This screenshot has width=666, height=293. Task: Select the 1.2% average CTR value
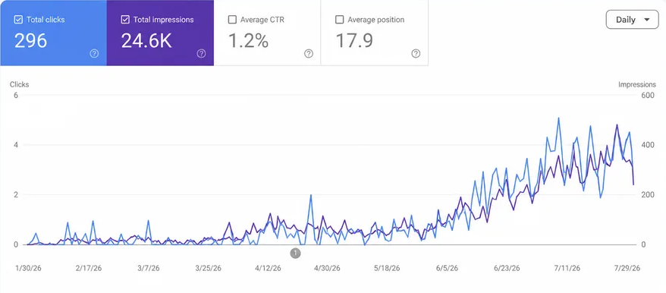coord(249,41)
